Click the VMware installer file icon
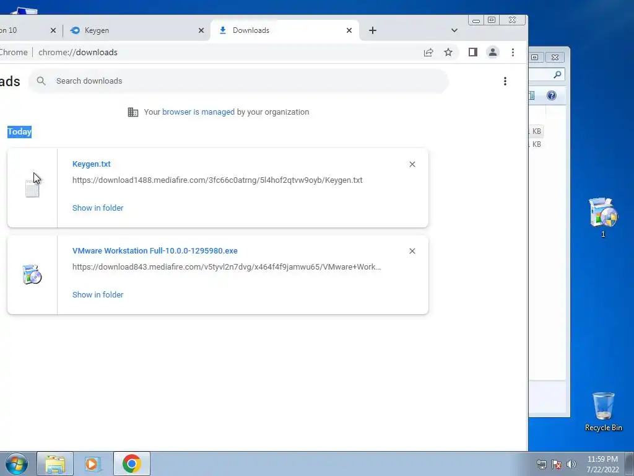Image resolution: width=634 pixels, height=476 pixels. [x=32, y=275]
